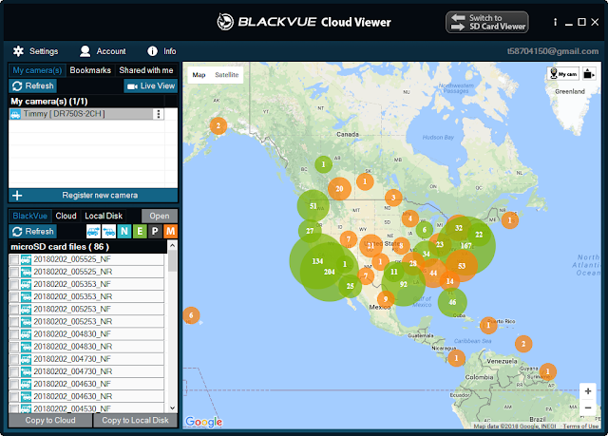Switch map to Map view
The width and height of the screenshot is (608, 436).
coord(199,75)
